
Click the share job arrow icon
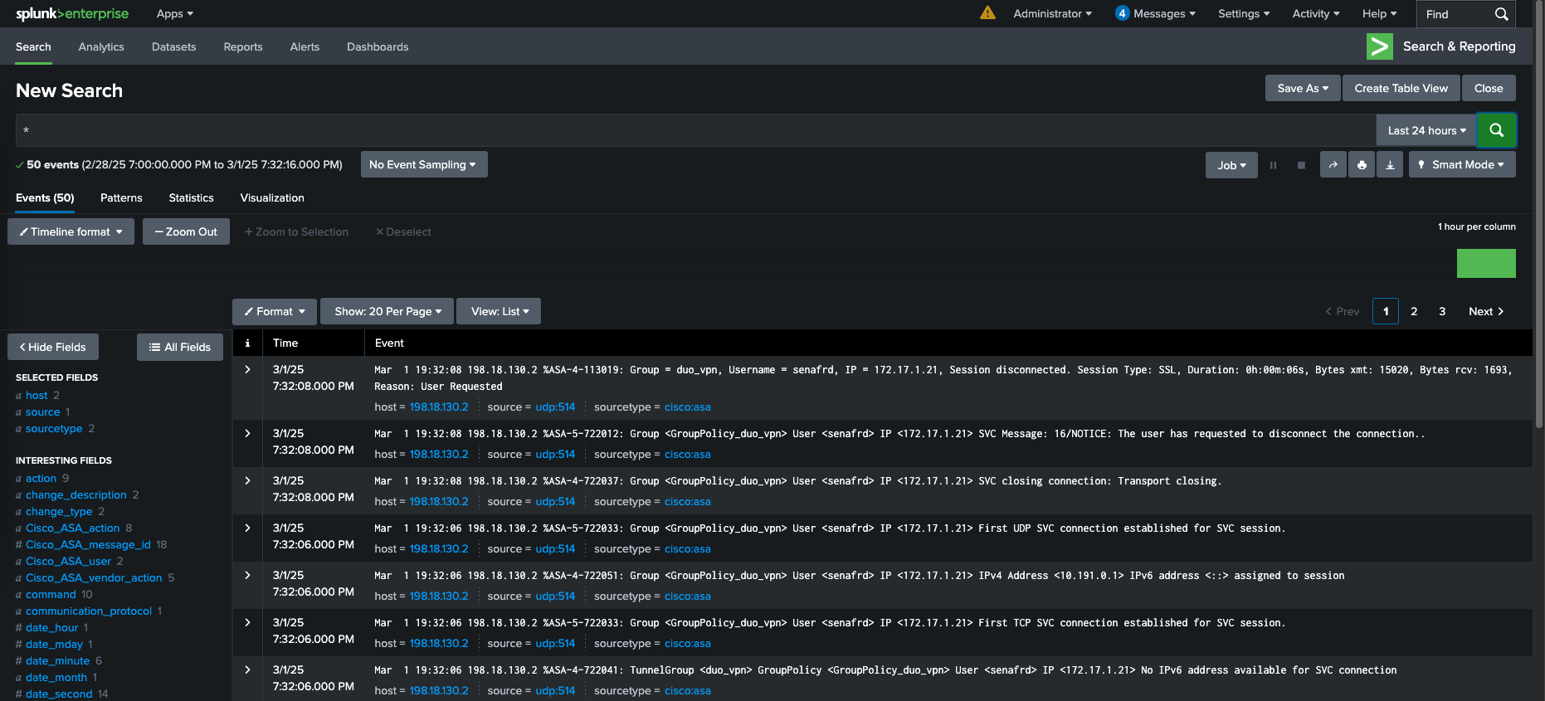pyautogui.click(x=1333, y=165)
